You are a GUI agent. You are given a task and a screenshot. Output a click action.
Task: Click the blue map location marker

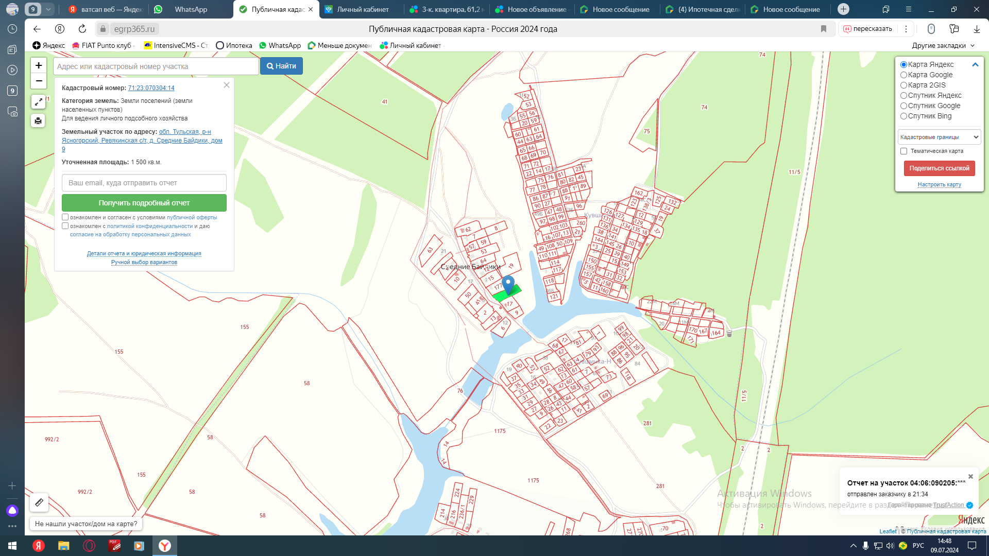click(x=508, y=284)
